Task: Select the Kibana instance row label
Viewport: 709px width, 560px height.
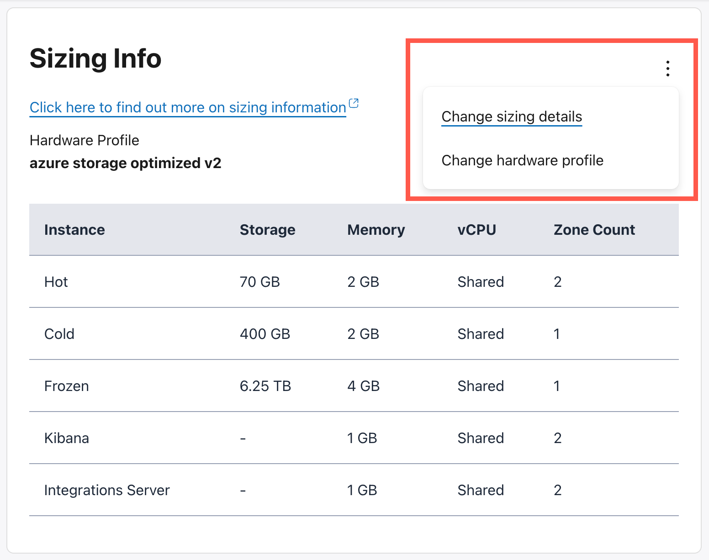Action: tap(67, 438)
